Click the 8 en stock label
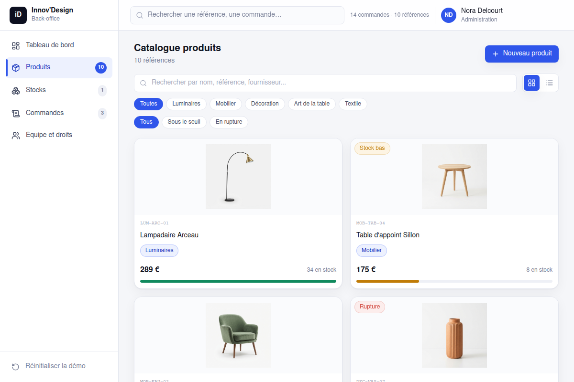 click(540, 270)
